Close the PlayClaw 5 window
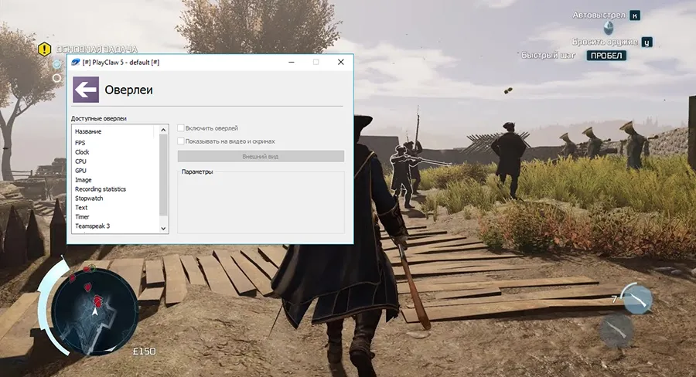Viewport: 696px width, 377px height. 340,63
